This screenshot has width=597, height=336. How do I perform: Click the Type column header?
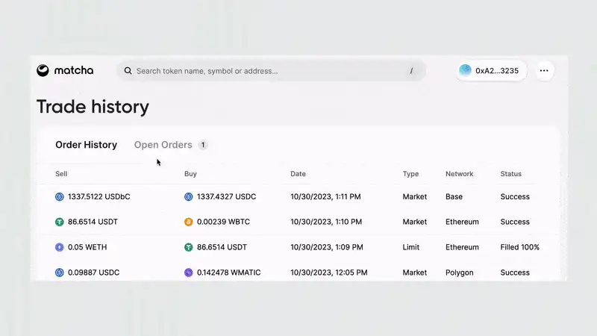[x=411, y=174]
